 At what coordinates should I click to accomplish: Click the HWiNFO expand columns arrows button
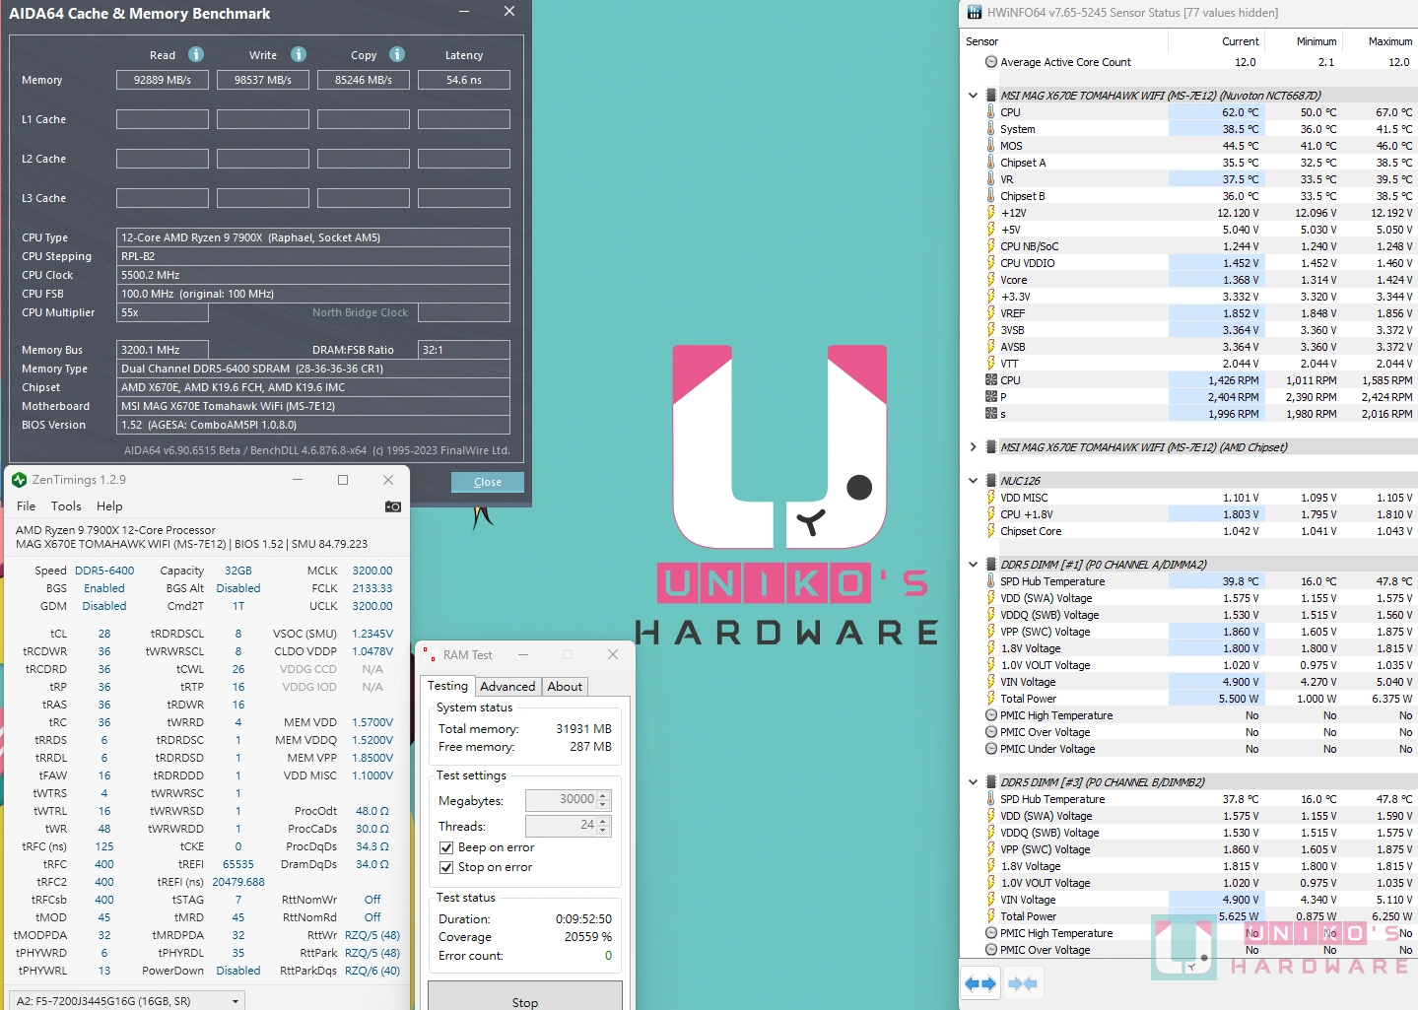point(980,983)
